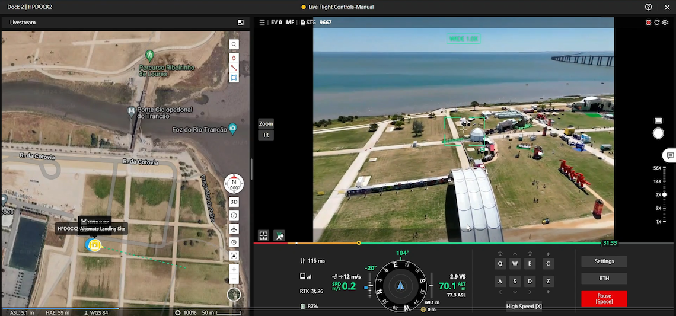Toggle 3D map view

(234, 202)
